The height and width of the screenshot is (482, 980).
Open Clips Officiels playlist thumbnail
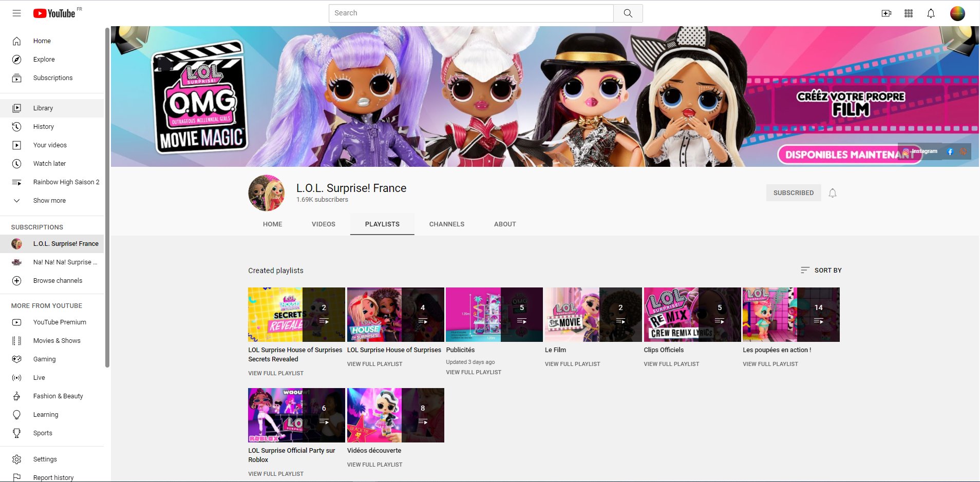(692, 315)
